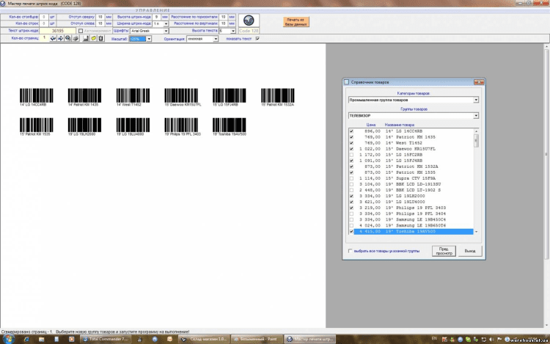Click the Пред. просмотр button

[x=444, y=251]
